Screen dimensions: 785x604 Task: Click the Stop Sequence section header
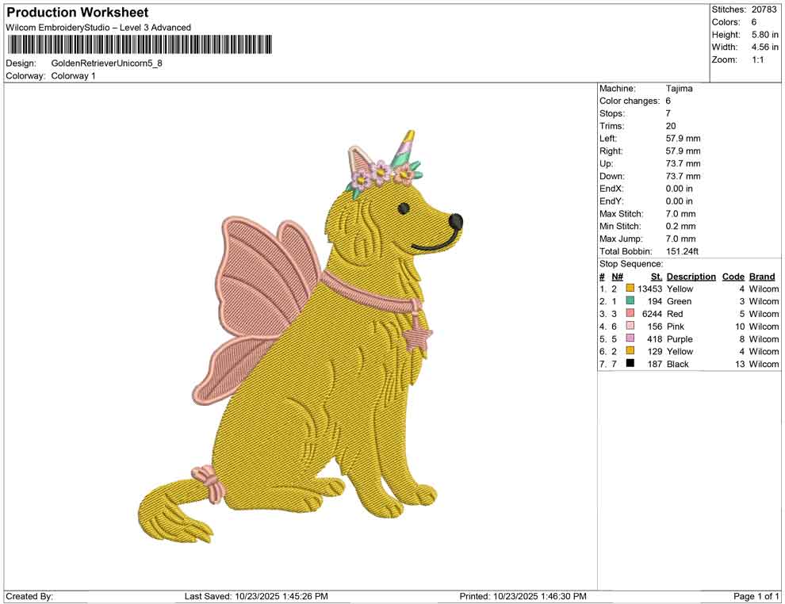[631, 263]
